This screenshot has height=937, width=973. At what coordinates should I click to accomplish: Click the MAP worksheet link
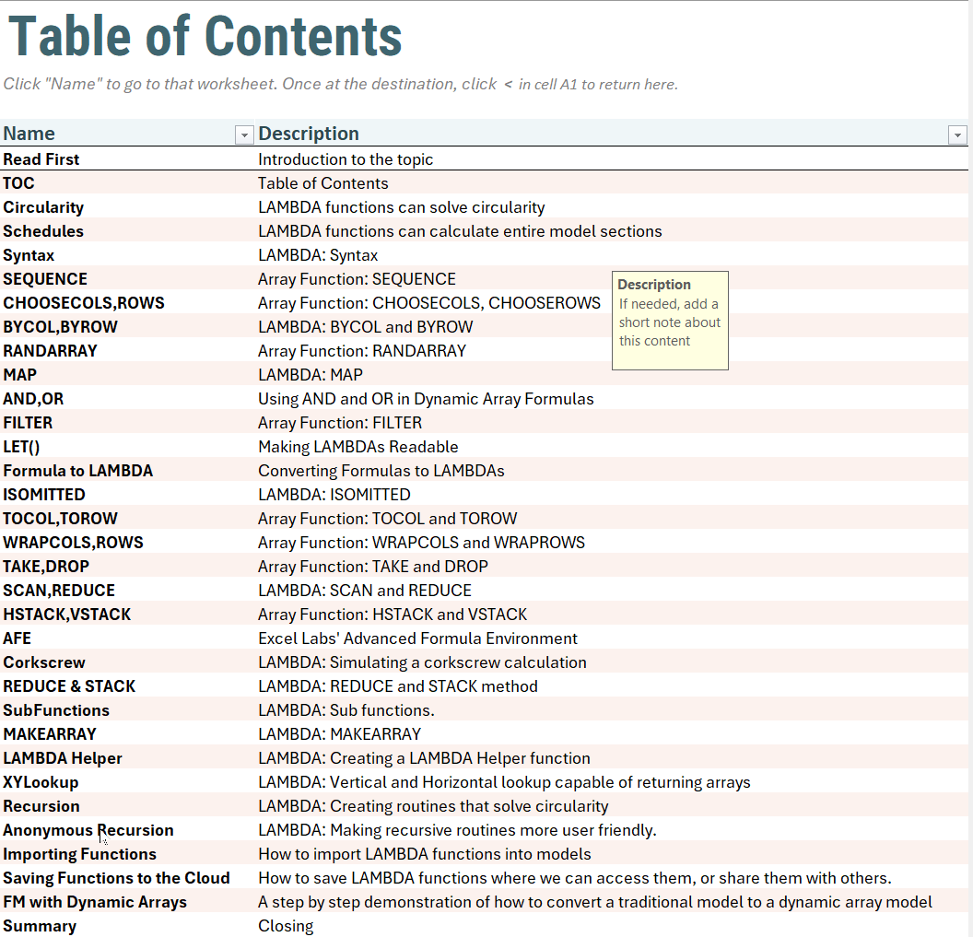[x=20, y=375]
